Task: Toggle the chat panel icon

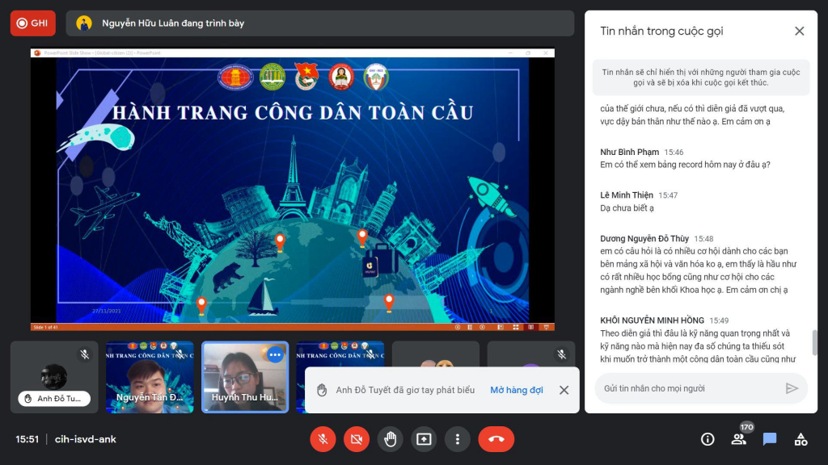Action: coord(770,439)
